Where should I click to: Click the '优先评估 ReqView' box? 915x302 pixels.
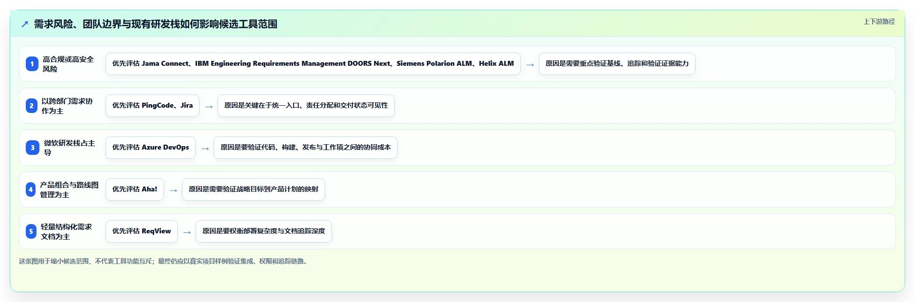coord(142,231)
